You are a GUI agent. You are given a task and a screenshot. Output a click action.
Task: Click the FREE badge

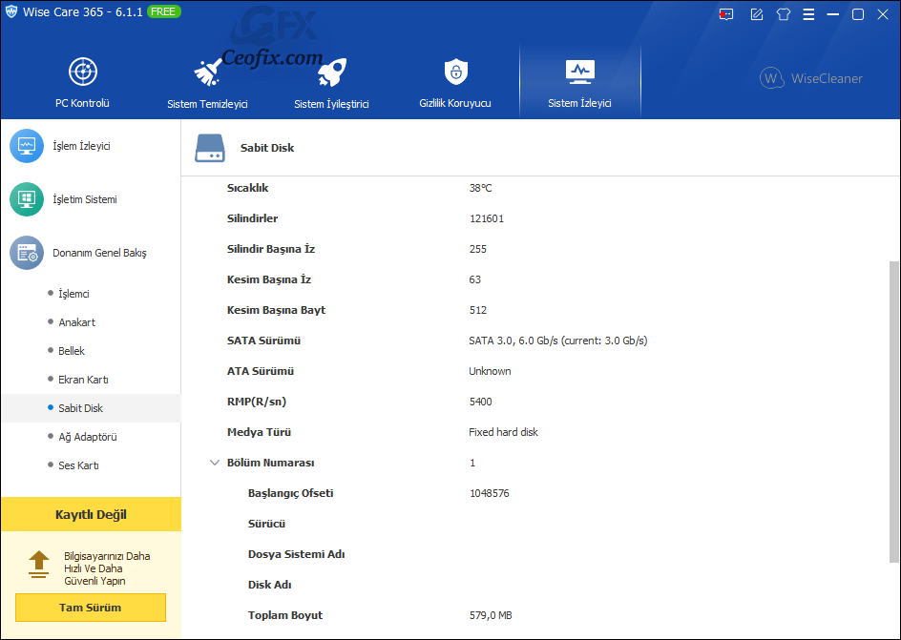(x=164, y=11)
